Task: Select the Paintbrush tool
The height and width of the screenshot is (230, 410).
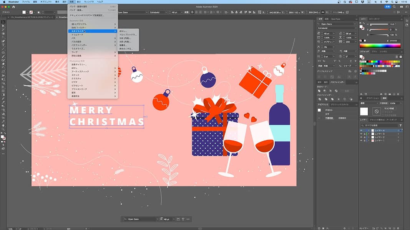Action: click(x=3, y=56)
